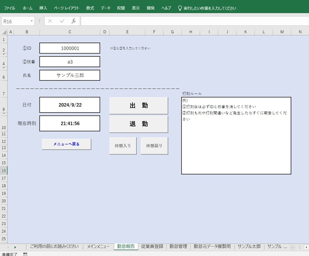The height and width of the screenshot is (256, 309).
Task: Select column H header
Action: (191, 32)
